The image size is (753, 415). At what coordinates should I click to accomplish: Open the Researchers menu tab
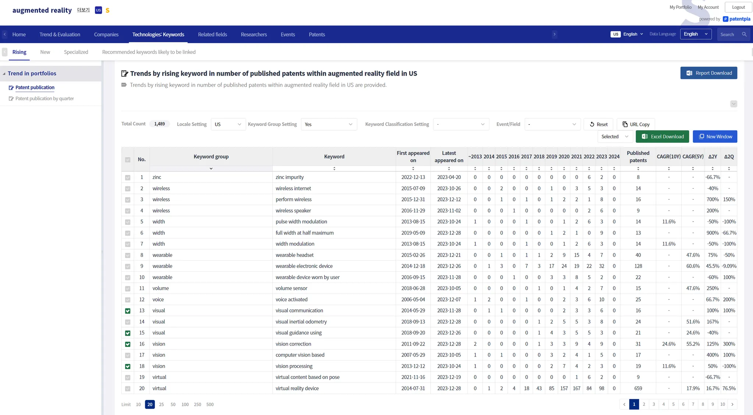coord(254,35)
